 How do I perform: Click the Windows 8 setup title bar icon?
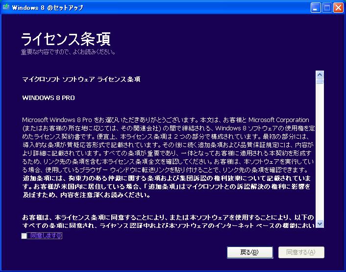[6, 7]
